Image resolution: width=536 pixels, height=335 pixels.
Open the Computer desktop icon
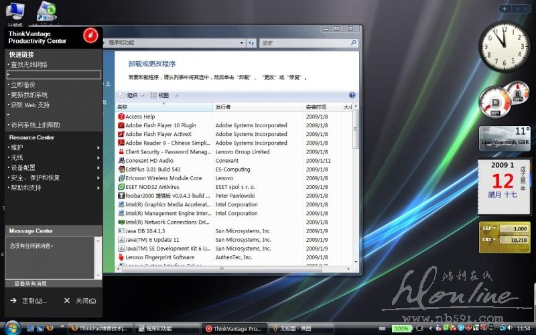coord(16,11)
